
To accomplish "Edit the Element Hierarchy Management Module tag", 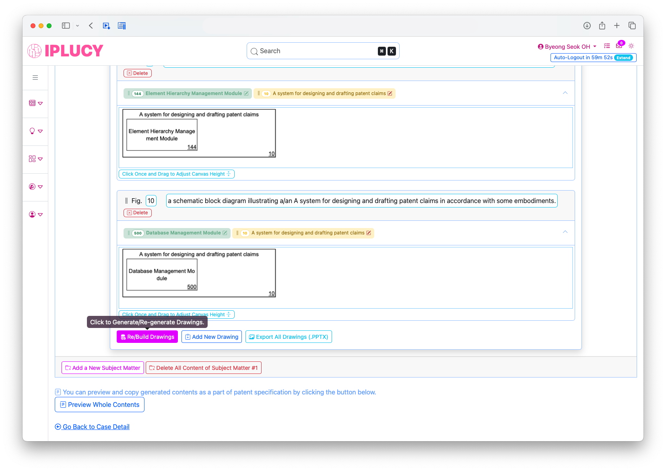I will point(246,93).
